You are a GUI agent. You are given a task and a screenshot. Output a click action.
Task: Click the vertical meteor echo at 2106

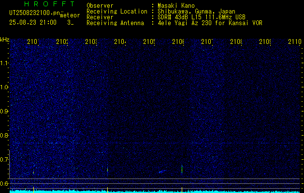click(182, 169)
